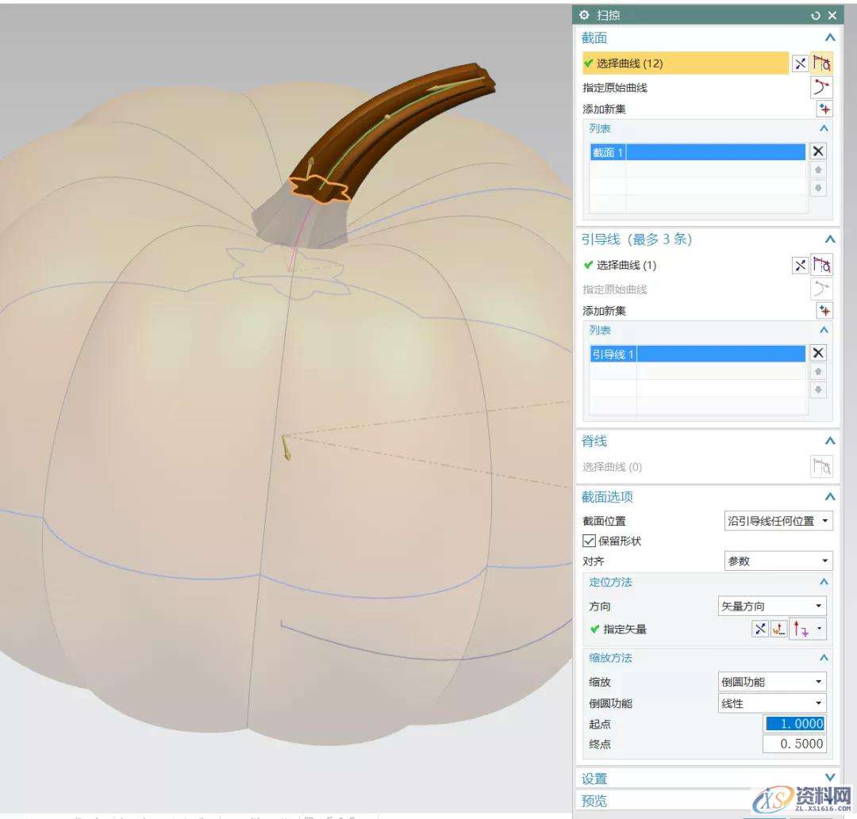Click Add New Set icon under Section

(x=824, y=109)
